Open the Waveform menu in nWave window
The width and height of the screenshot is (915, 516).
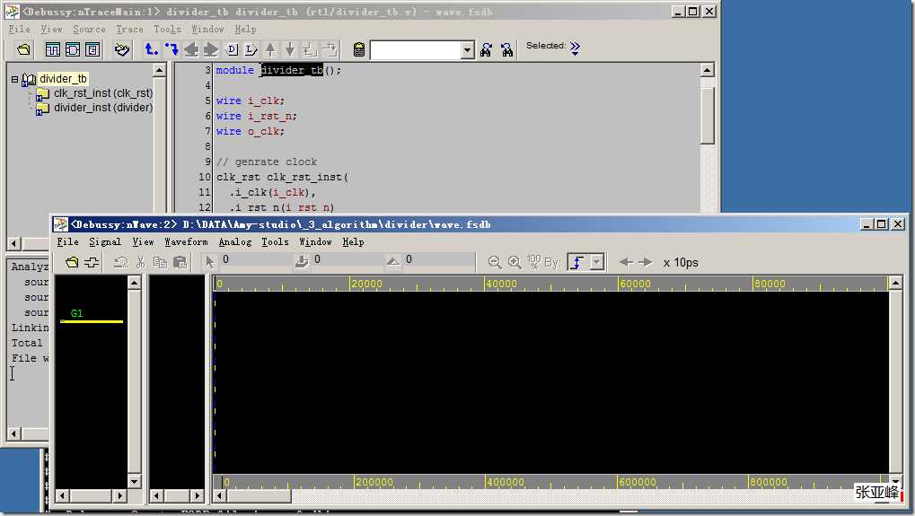pyautogui.click(x=186, y=241)
